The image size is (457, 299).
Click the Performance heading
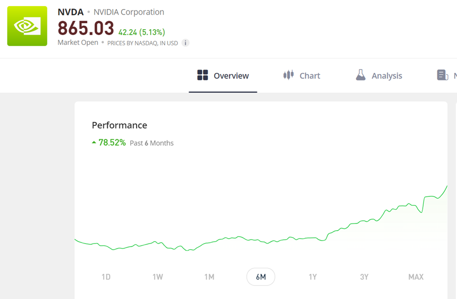pos(119,125)
